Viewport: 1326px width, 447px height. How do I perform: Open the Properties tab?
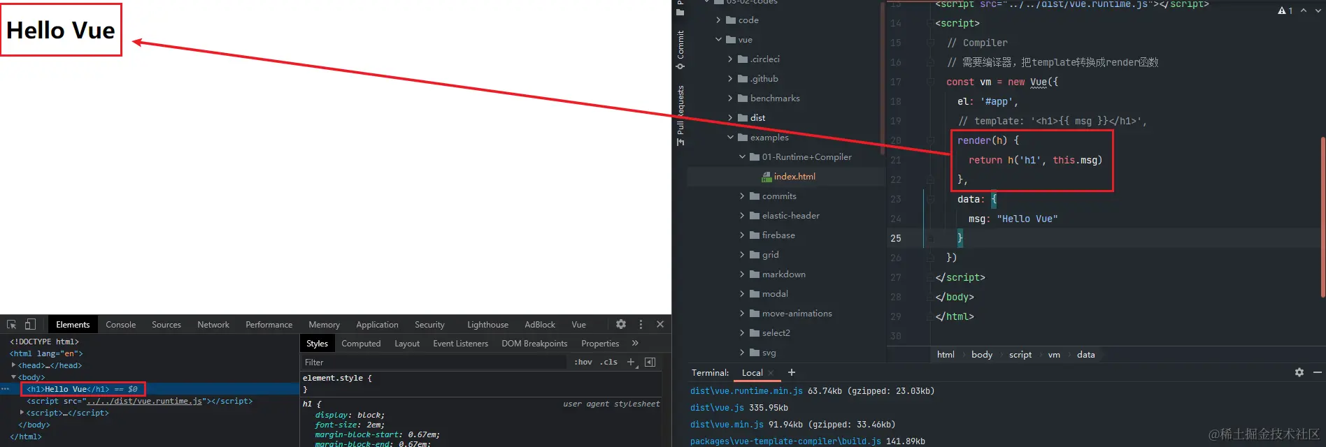600,344
